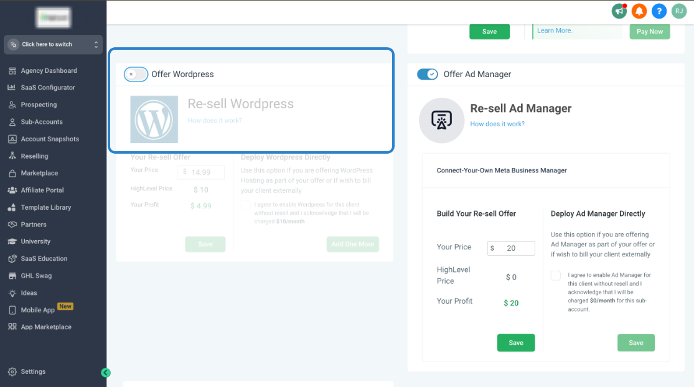Click the SaaS Education icon
The width and height of the screenshot is (694, 387).
pos(12,259)
